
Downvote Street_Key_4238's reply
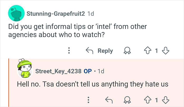[166, 99]
